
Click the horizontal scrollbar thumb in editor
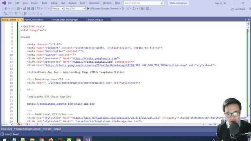pyautogui.click(x=80, y=125)
